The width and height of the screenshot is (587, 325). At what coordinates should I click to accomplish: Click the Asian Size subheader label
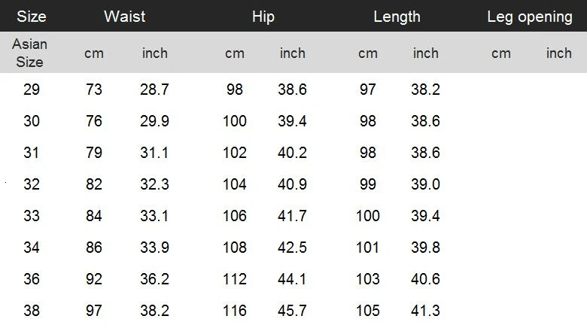pyautogui.click(x=30, y=53)
